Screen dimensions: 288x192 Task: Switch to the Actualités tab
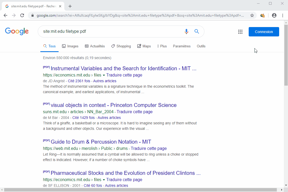(x=95, y=46)
